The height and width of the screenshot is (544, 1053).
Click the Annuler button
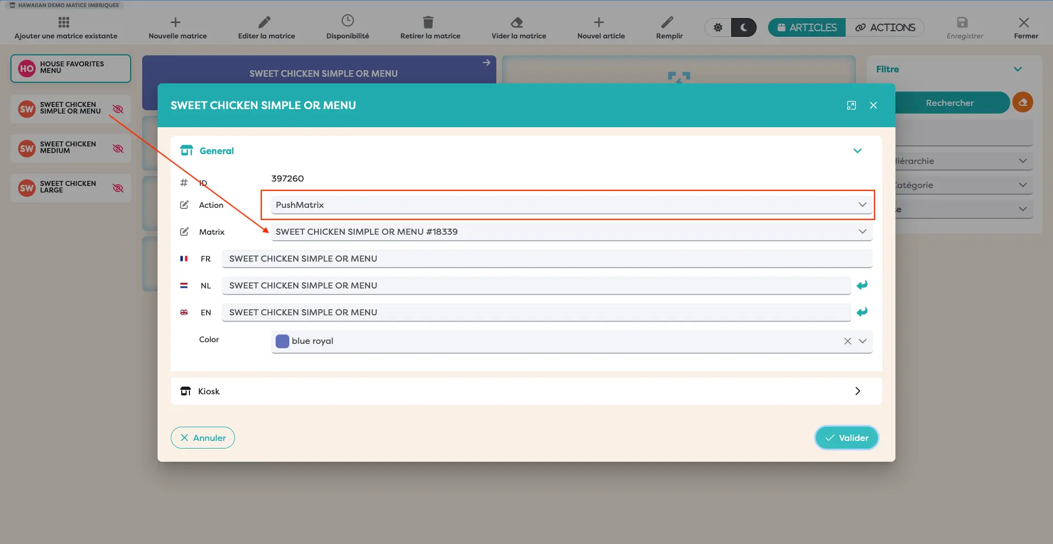[x=203, y=438]
